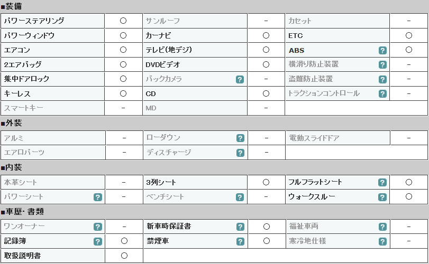Click help icon next to ウォークスルー
This screenshot has width=429, height=264.
coord(382,197)
